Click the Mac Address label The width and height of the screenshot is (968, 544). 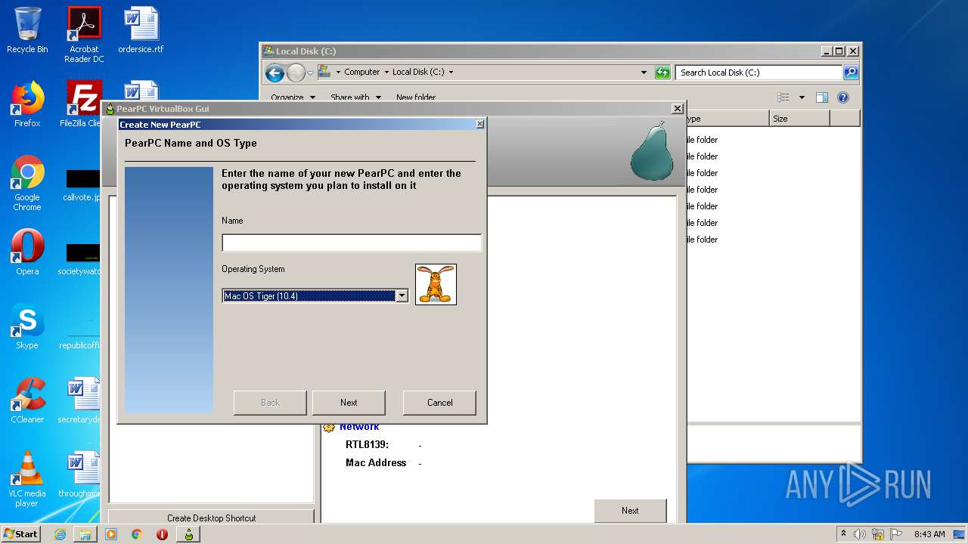(376, 463)
